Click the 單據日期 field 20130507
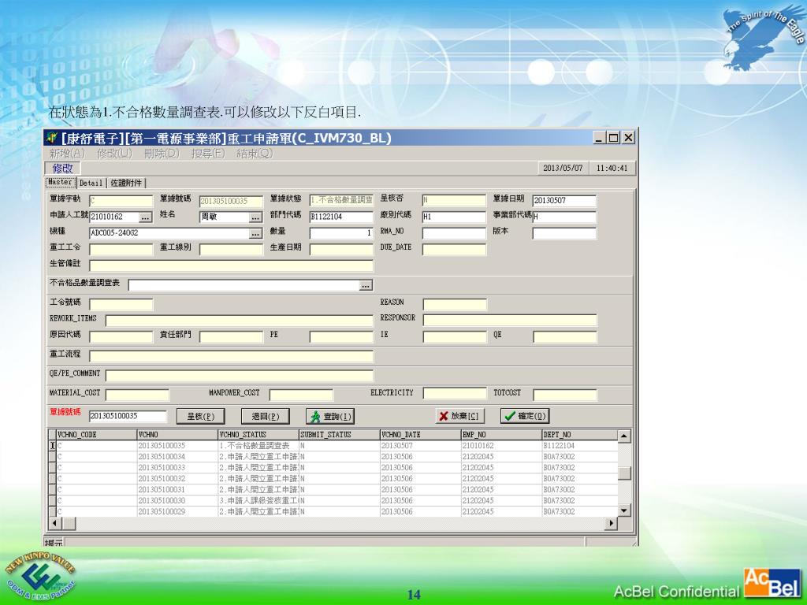The width and height of the screenshot is (807, 605). pyautogui.click(x=564, y=201)
